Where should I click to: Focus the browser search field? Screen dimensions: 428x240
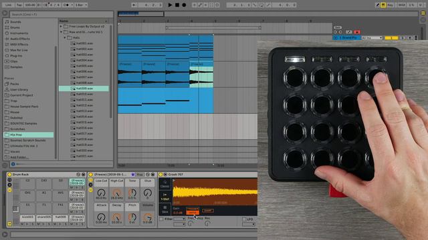pos(62,14)
